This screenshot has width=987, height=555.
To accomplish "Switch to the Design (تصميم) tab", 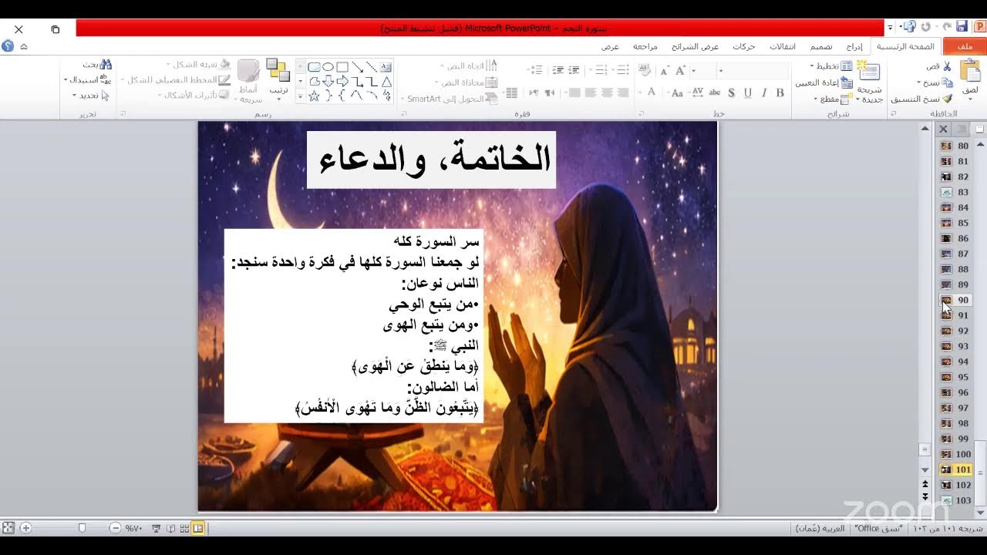I will pyautogui.click(x=820, y=46).
